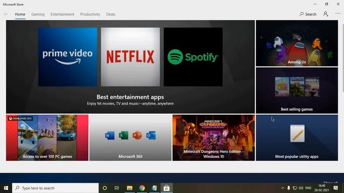
Task: Select the Netflix app tile
Action: point(130,57)
